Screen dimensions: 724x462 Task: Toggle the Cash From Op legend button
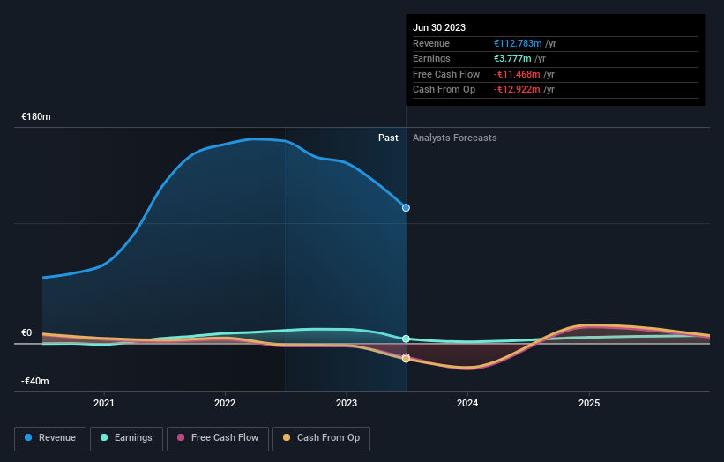point(321,438)
